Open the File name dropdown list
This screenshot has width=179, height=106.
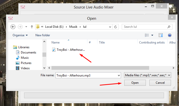pos(119,75)
